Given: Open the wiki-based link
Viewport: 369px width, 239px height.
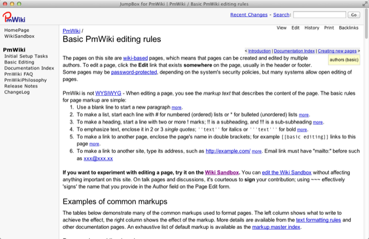Looking at the screenshot, I should coord(135,58).
